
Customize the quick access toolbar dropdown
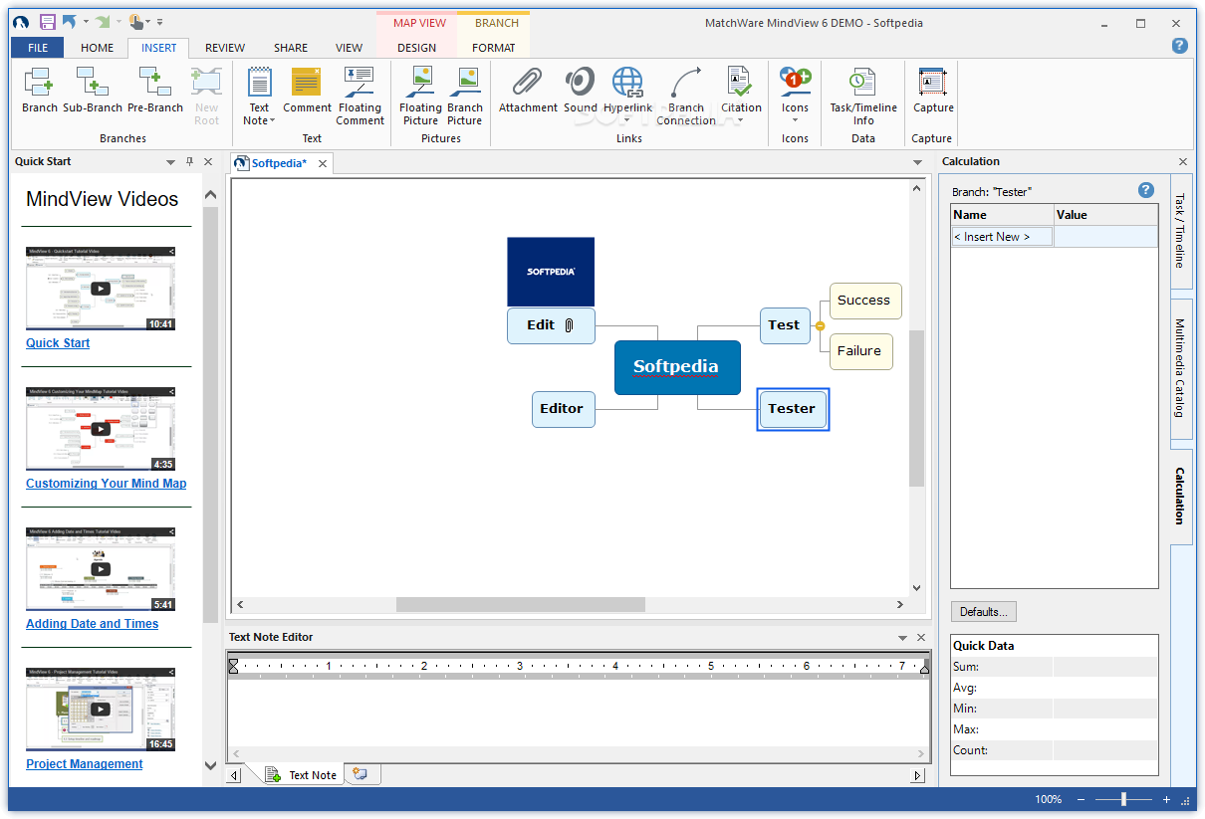tap(160, 21)
